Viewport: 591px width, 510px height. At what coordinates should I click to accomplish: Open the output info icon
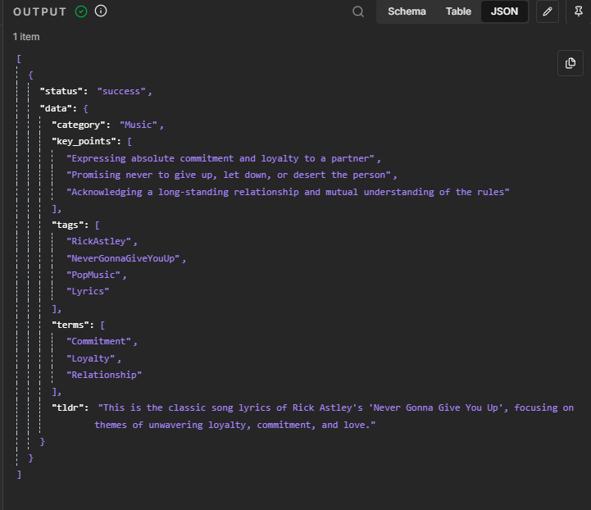pos(101,11)
